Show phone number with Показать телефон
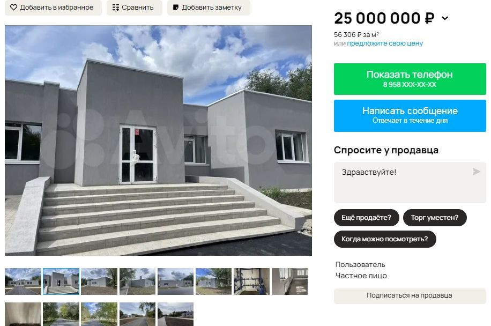Screen dimensions: 491x326 (410, 79)
